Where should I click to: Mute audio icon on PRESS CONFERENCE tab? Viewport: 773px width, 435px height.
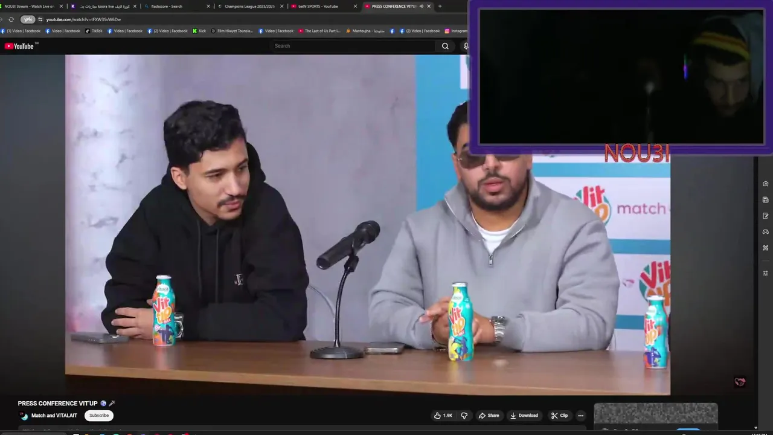click(421, 6)
